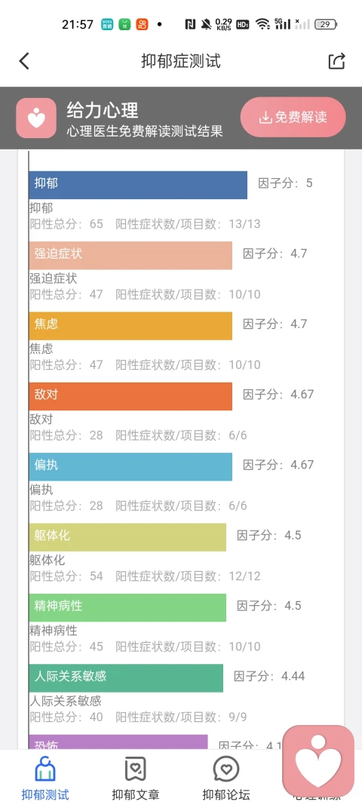Tap the 抑郁文章 bookmark icon
Image resolution: width=362 pixels, height=805 pixels.
pos(136,770)
